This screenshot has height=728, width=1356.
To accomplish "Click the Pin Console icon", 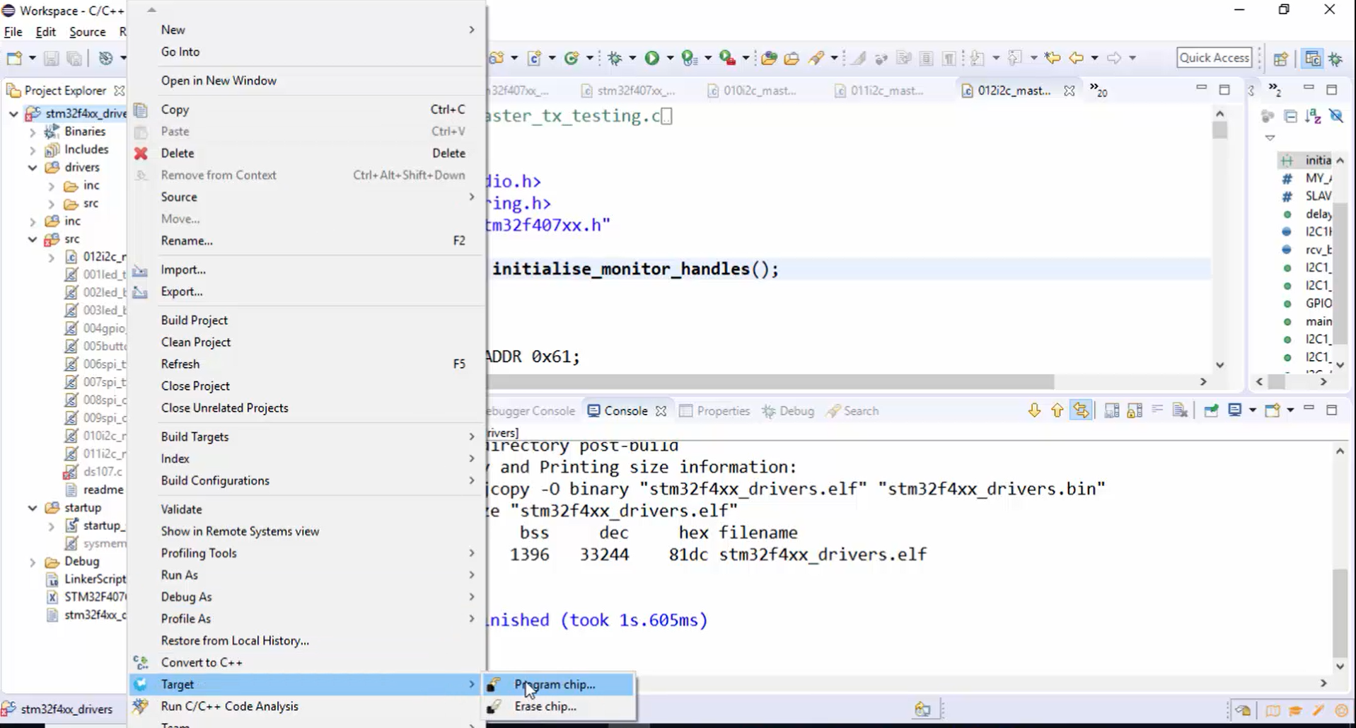I will coord(1211,410).
